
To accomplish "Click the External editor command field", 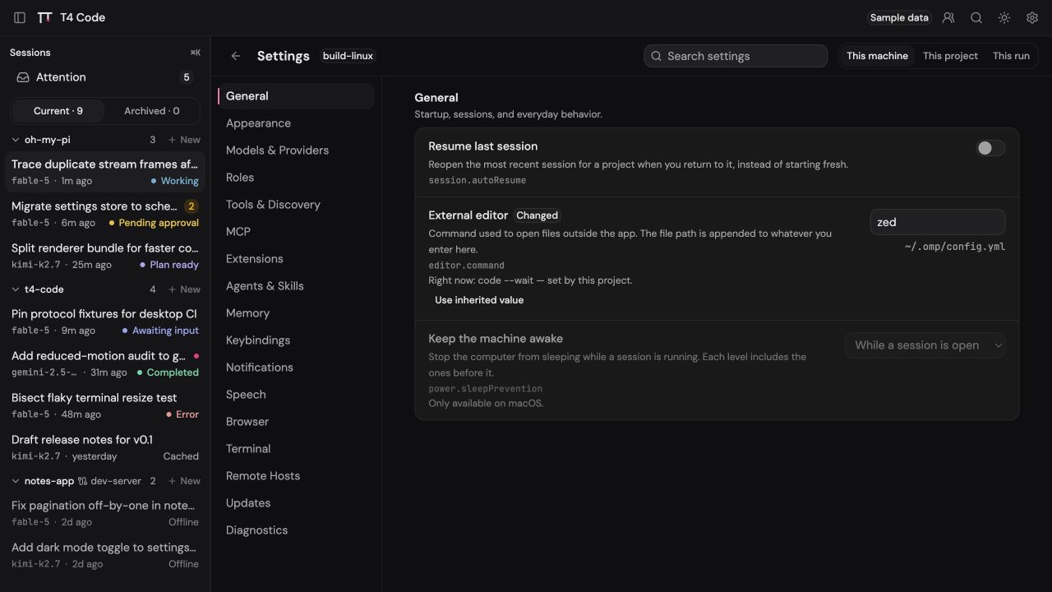I will (x=937, y=222).
